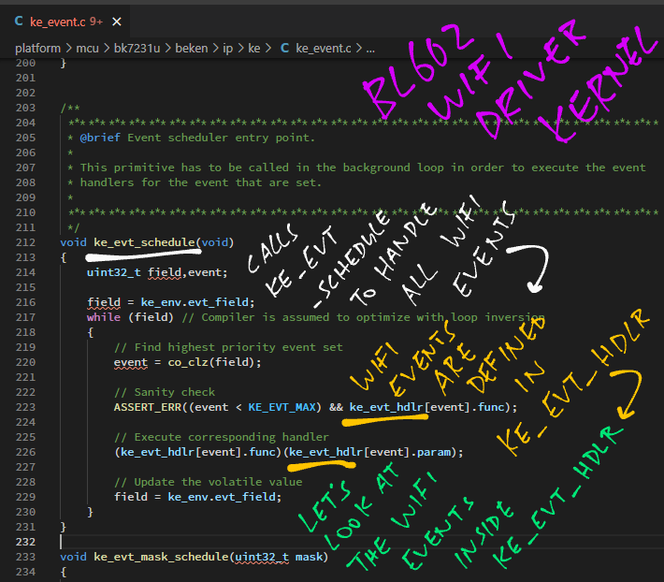The image size is (664, 582).
Task: Click the C icon in the breadcrumb
Action: [285, 48]
